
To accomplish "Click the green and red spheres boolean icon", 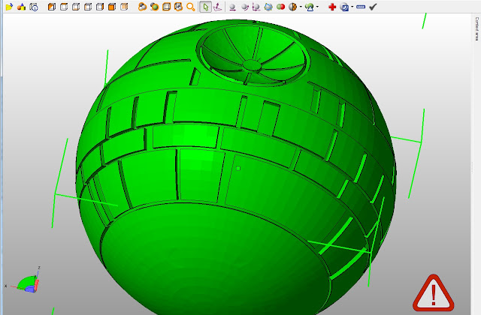I will [280, 7].
